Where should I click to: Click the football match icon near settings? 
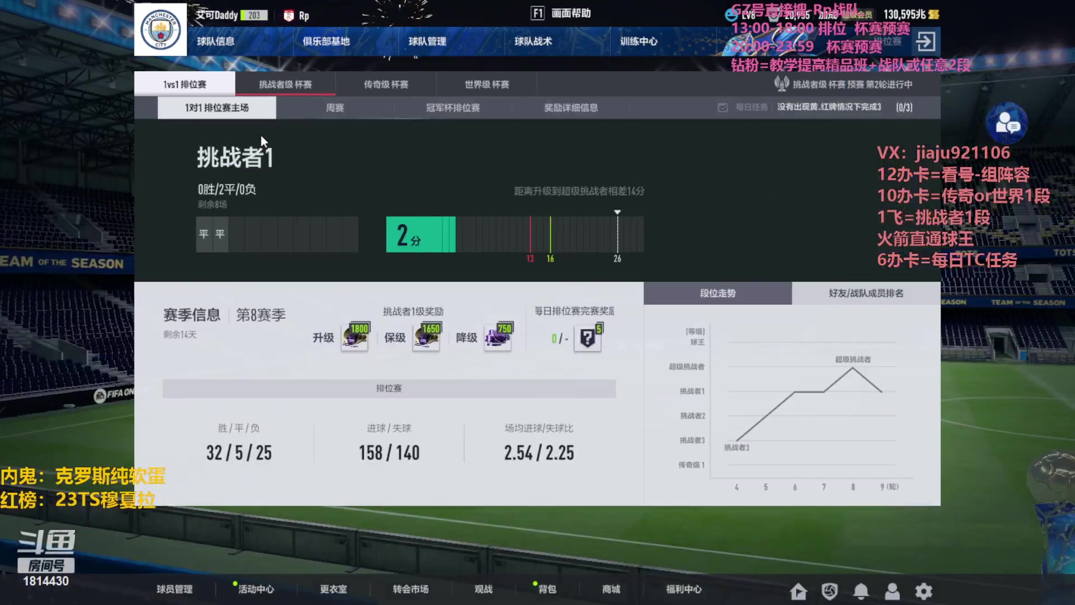click(x=830, y=591)
